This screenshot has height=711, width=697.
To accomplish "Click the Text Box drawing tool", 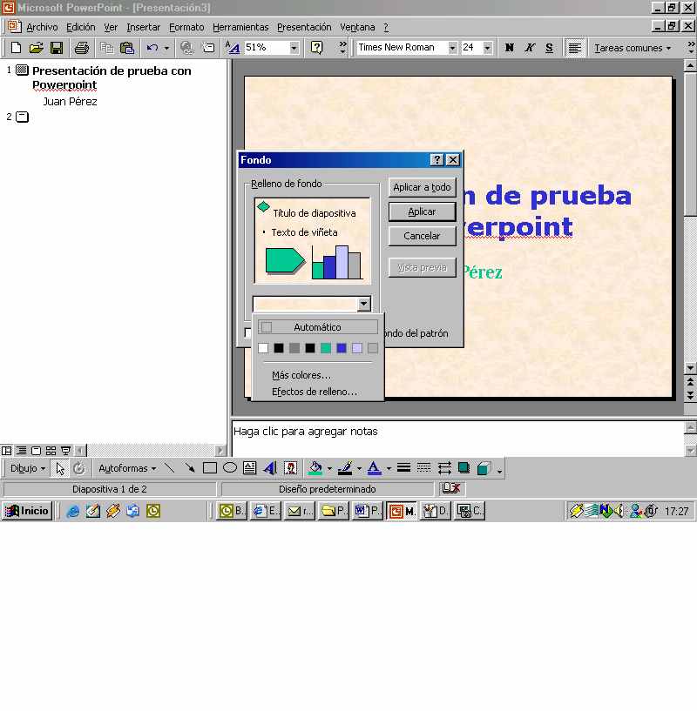I will [x=250, y=468].
